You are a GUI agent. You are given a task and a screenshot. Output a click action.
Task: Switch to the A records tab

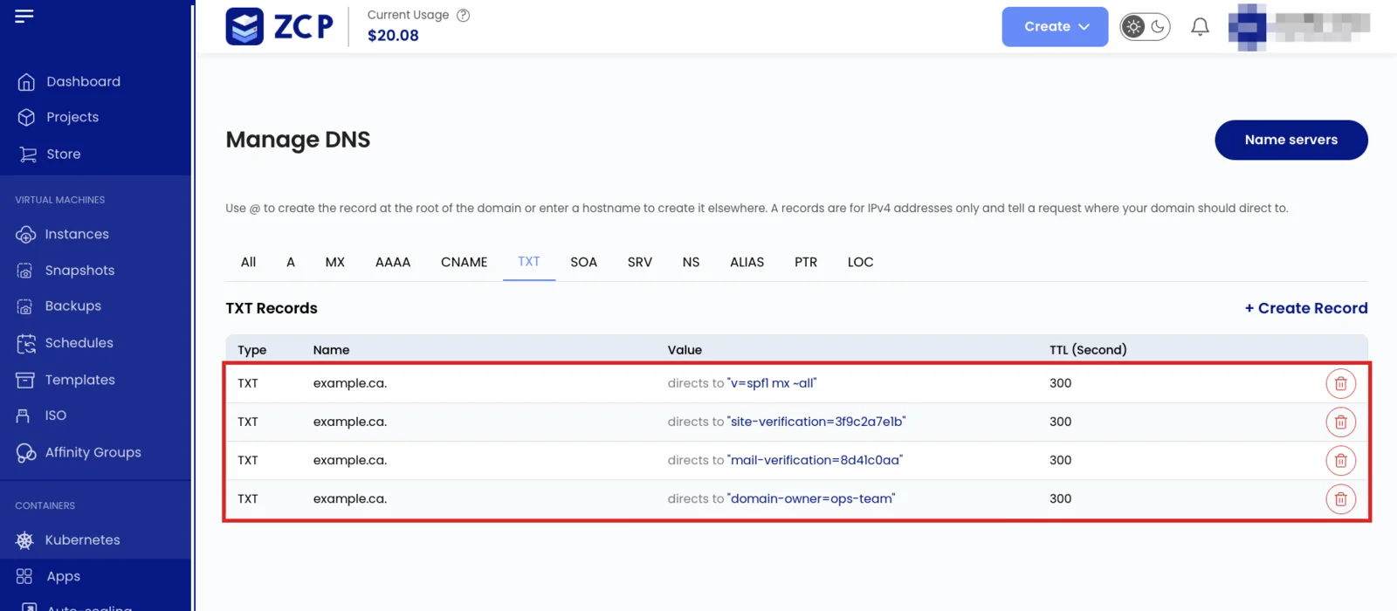(x=291, y=262)
